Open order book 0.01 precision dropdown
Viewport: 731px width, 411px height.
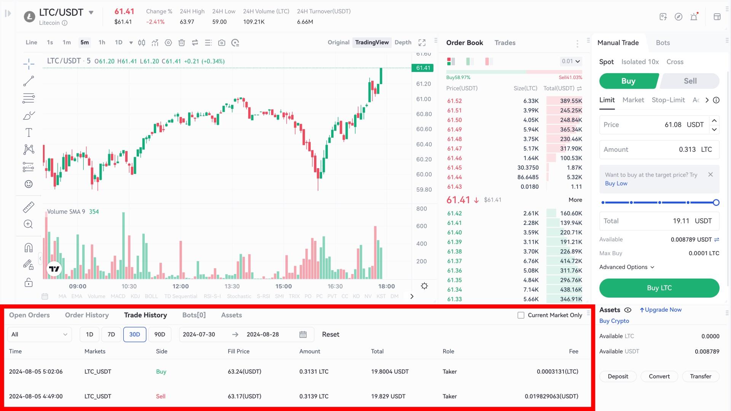tap(571, 61)
